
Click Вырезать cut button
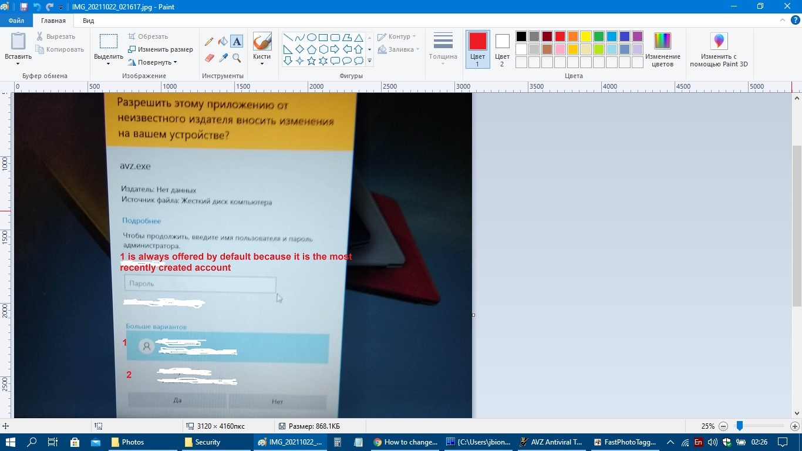(56, 36)
